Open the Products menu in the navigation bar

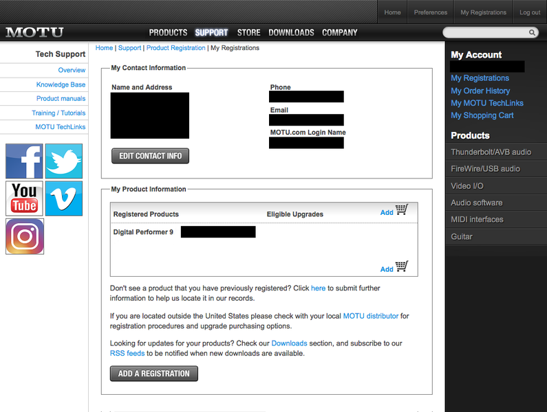(168, 32)
